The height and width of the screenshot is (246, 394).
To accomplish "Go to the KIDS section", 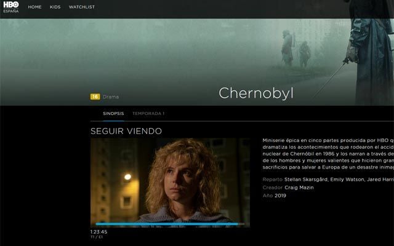I will [x=55, y=7].
